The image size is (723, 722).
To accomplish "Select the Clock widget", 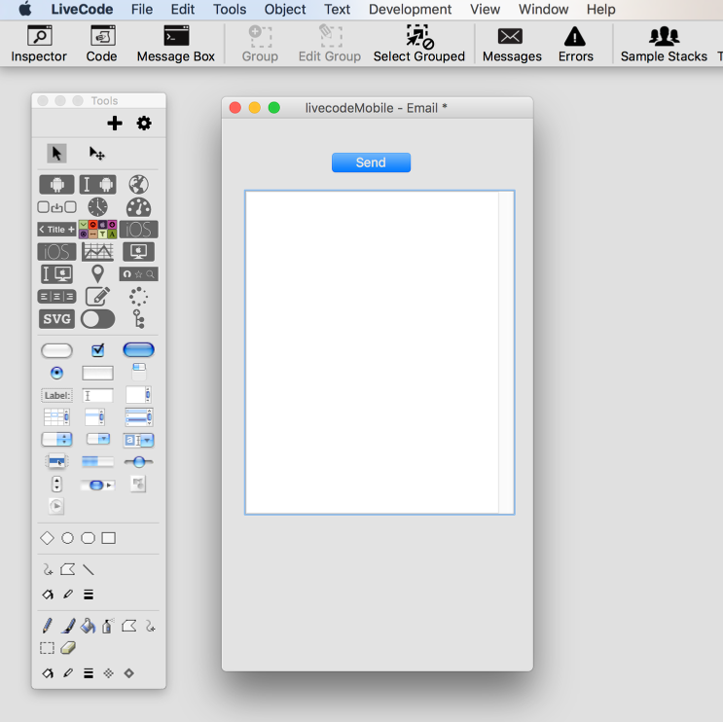I will (97, 207).
